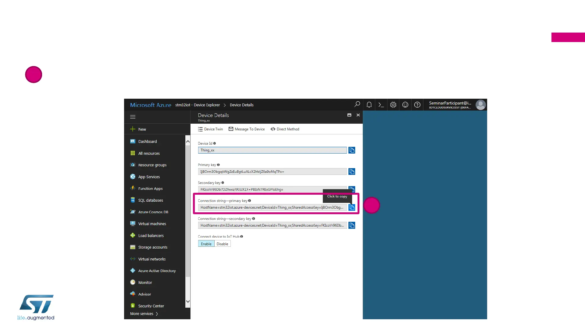585x329 pixels.
Task: Click the Secondary key info tooltip icon
Action: pos(223,183)
